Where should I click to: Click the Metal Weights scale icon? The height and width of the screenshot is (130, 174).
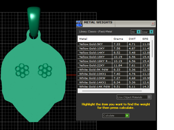79,23
